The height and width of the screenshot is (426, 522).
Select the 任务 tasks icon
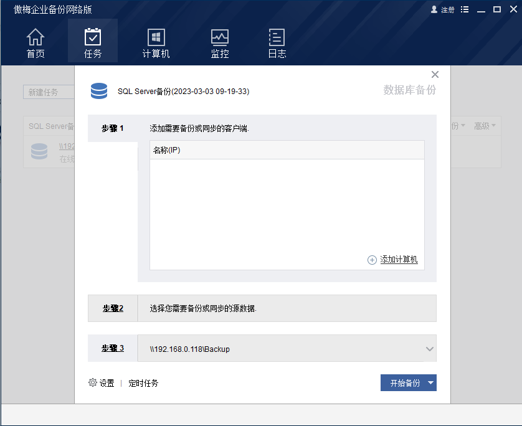click(93, 37)
